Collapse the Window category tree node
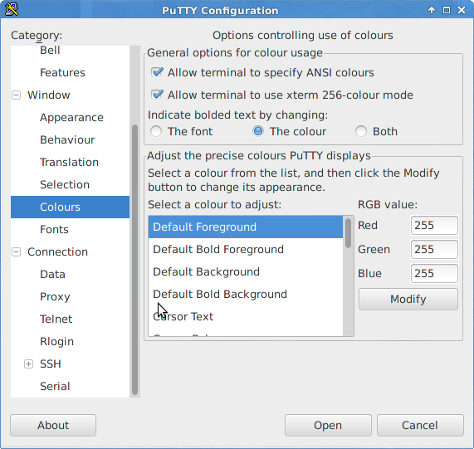This screenshot has width=474, height=449. tap(16, 95)
